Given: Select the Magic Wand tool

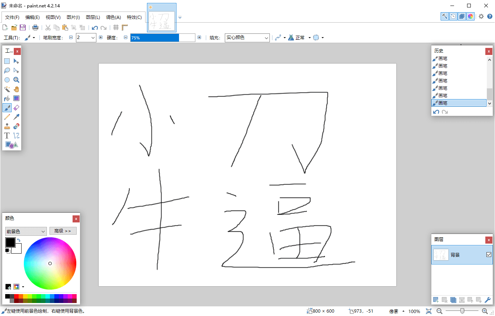Looking at the screenshot, I should [7, 89].
